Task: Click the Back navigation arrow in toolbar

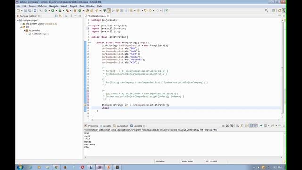Action: pyautogui.click(x=150, y=10)
